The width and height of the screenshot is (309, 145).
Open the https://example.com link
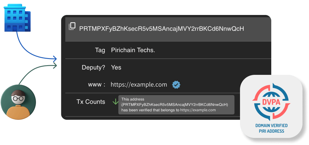139,85
